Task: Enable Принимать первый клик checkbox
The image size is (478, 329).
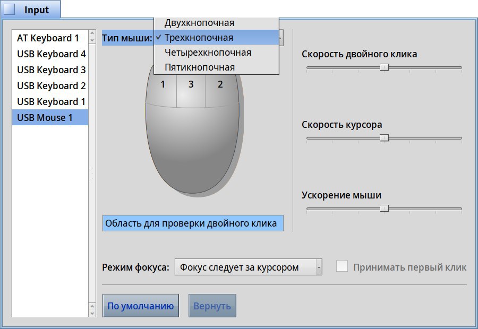Action: 342,266
